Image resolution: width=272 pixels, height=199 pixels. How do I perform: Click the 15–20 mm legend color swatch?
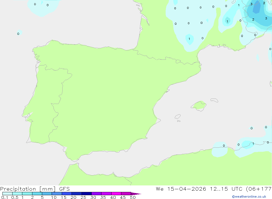[67, 194]
